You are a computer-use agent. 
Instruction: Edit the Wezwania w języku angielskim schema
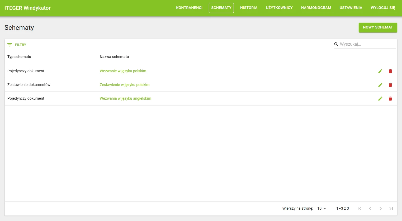pos(380,99)
